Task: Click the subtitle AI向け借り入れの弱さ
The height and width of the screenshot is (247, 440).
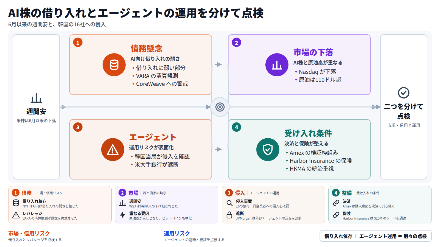Action: (155, 59)
